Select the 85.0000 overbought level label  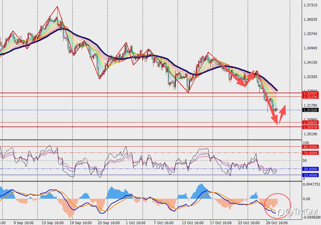tap(310, 147)
